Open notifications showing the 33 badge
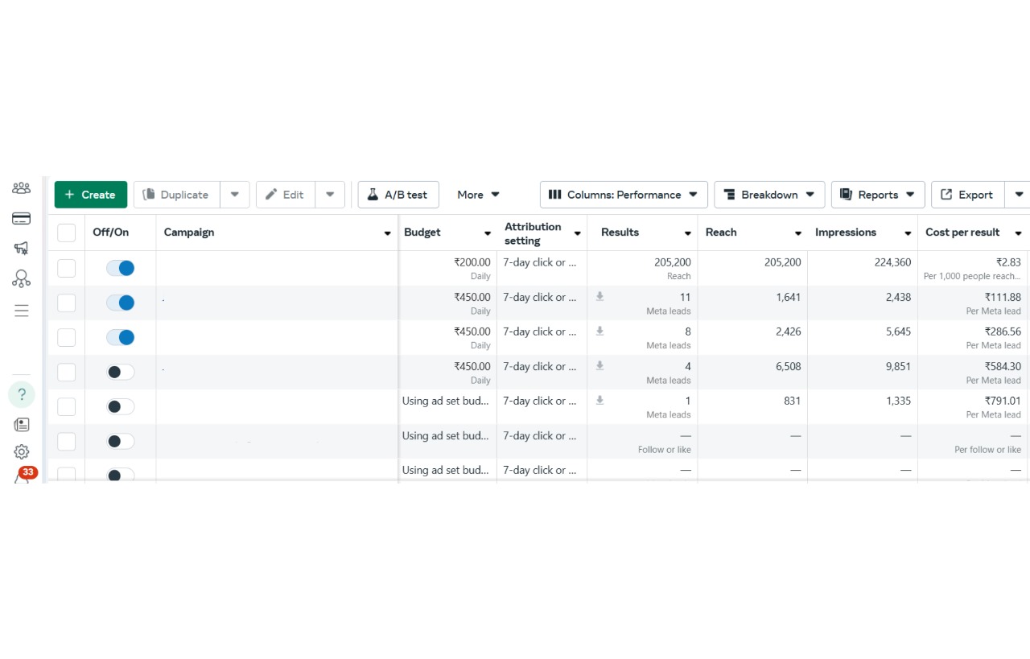The height and width of the screenshot is (659, 1030). (x=24, y=476)
